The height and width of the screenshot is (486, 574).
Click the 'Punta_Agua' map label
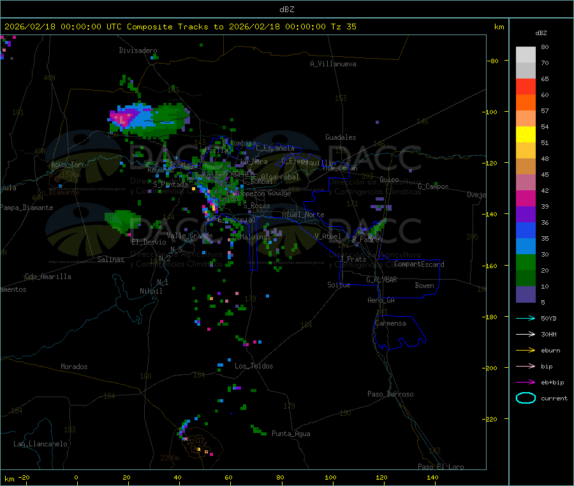coord(291,434)
